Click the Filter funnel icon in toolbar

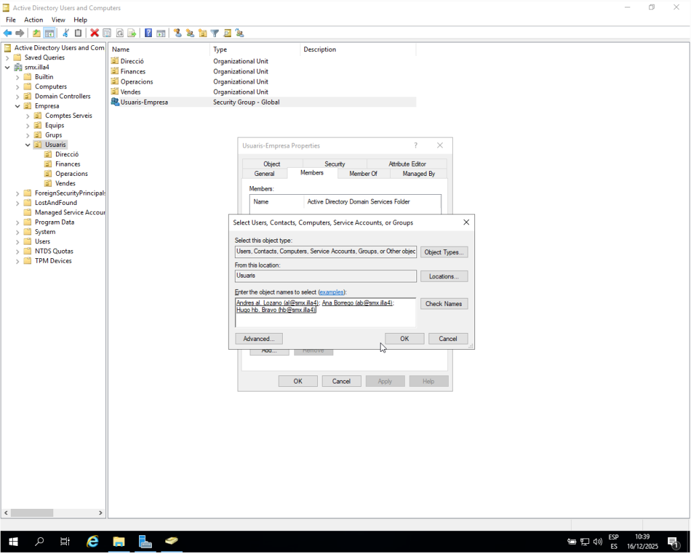coord(215,33)
